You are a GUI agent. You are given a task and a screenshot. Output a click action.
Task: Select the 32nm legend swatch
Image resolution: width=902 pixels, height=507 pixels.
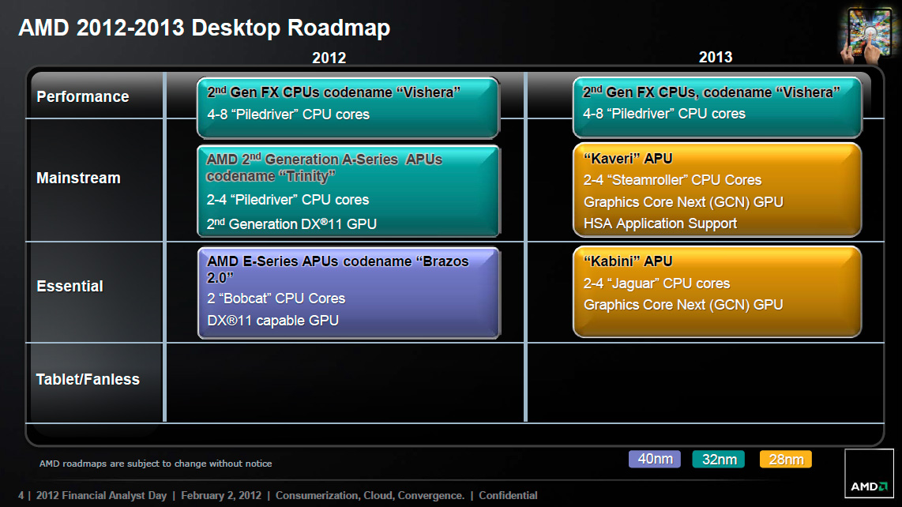tap(719, 460)
